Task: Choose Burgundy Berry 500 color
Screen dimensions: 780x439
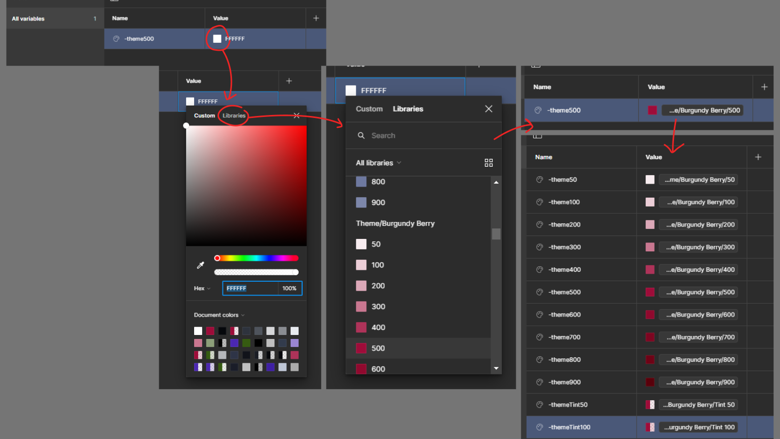Action: 418,348
